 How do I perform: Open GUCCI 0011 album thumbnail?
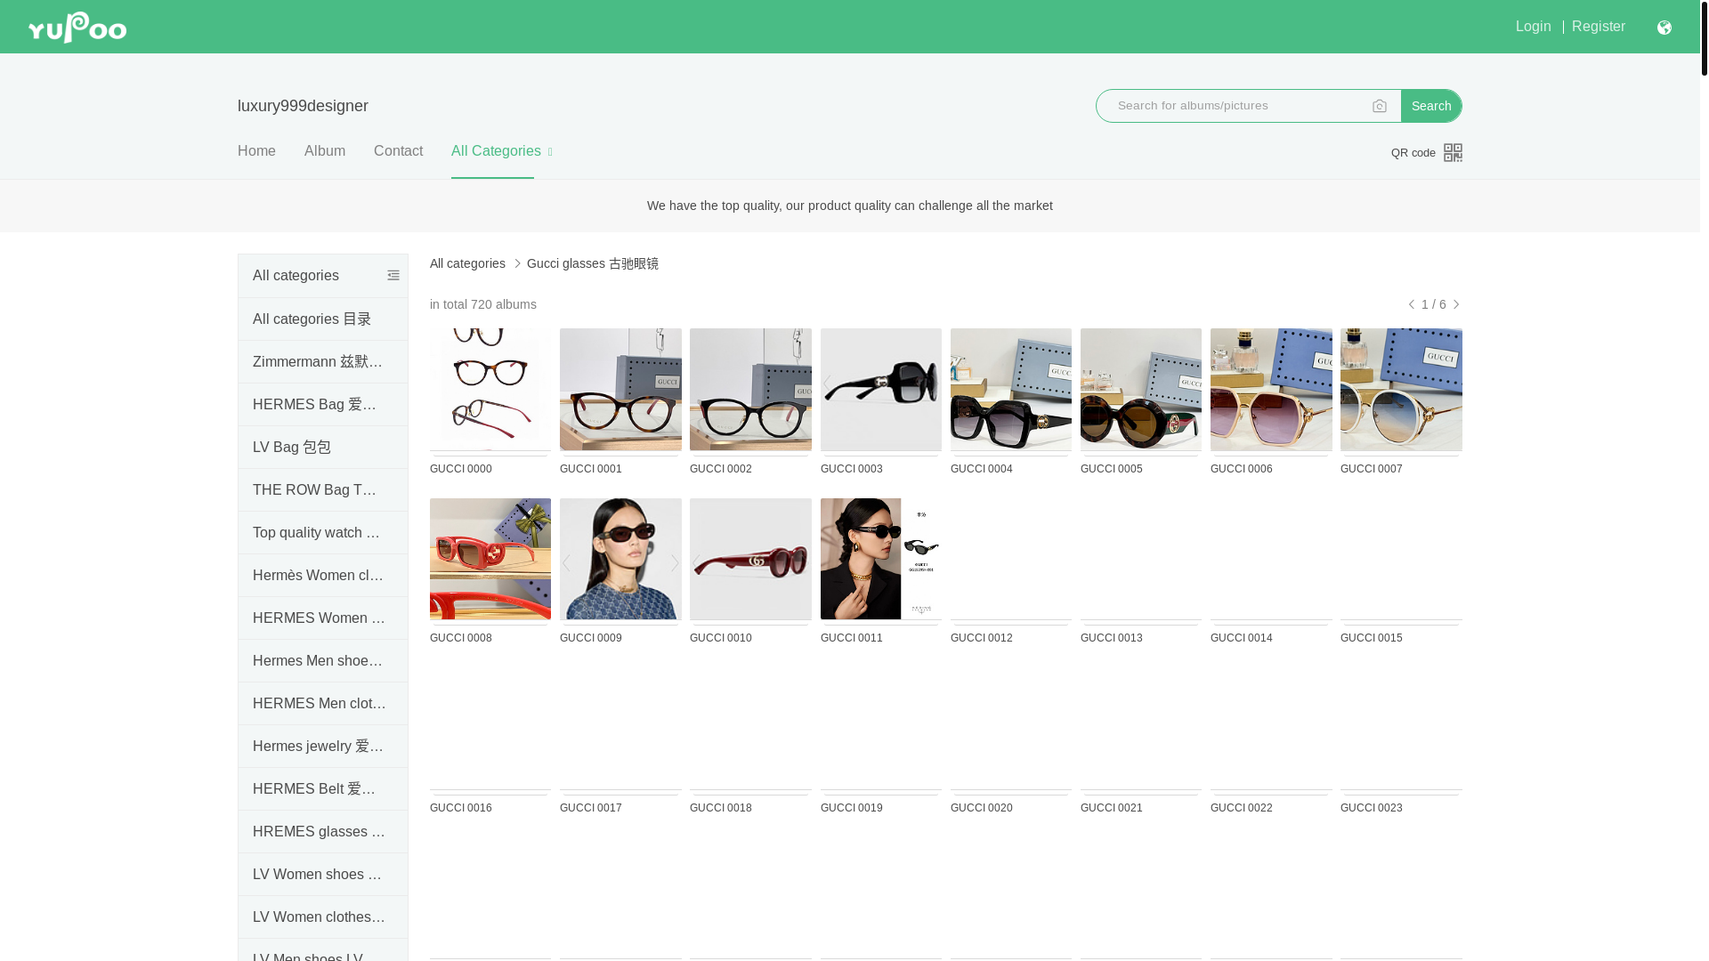881,559
